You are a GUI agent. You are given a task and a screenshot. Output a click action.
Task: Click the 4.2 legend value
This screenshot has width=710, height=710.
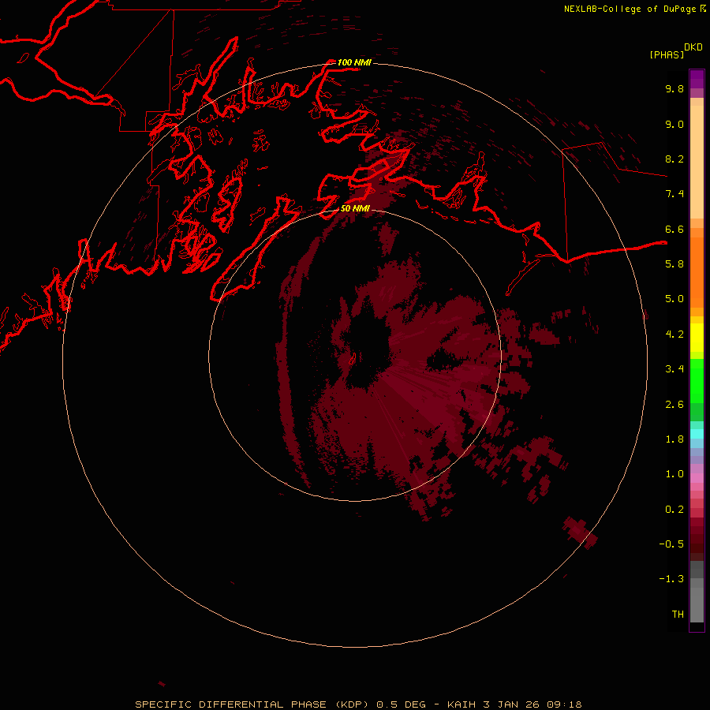[674, 334]
